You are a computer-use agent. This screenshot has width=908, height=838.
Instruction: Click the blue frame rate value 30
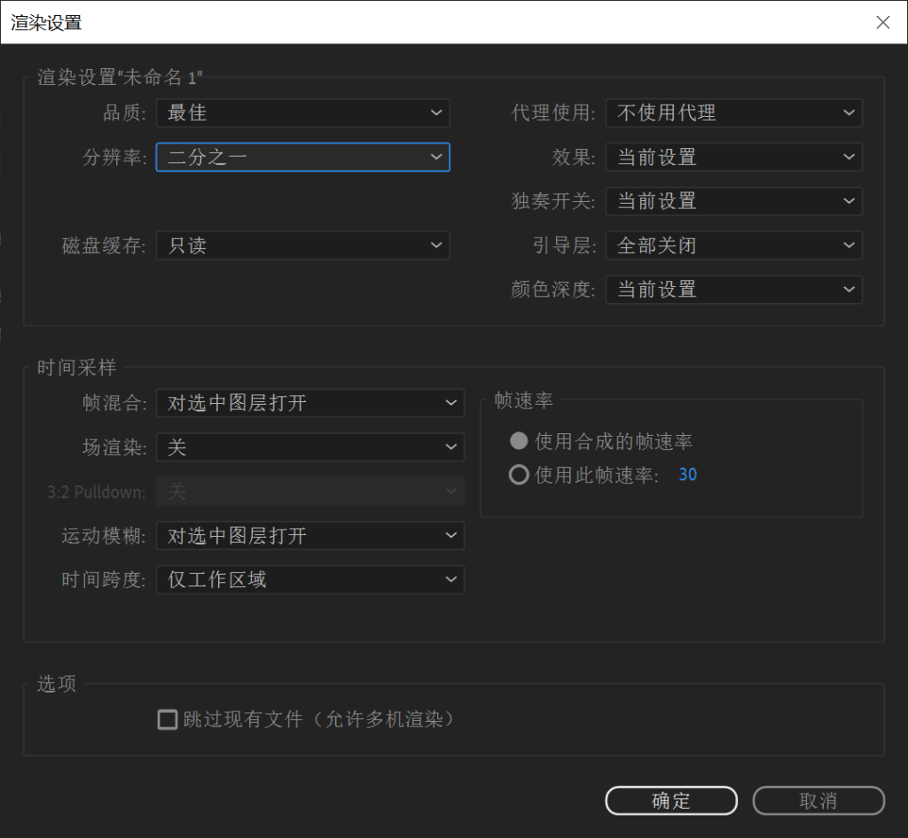pyautogui.click(x=688, y=476)
